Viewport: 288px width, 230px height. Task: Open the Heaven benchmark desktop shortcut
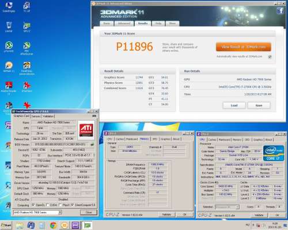click(x=27, y=68)
